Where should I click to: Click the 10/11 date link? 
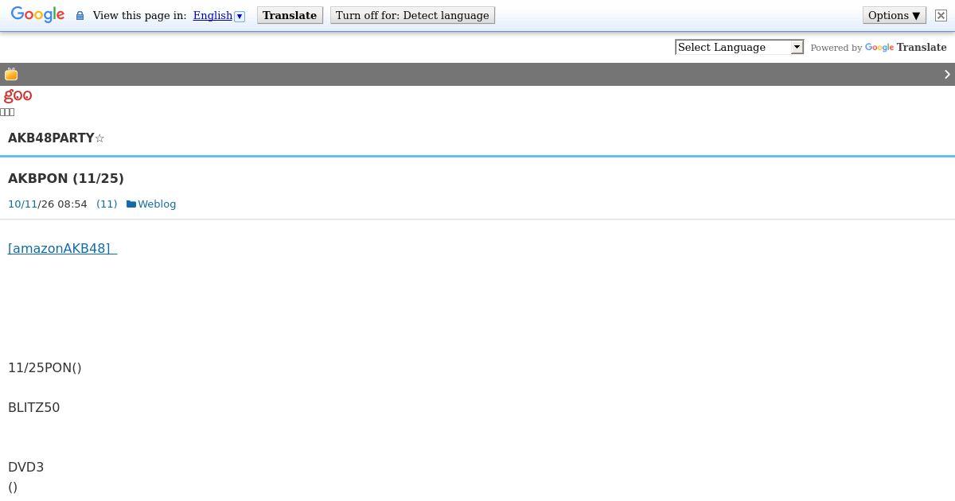(23, 204)
